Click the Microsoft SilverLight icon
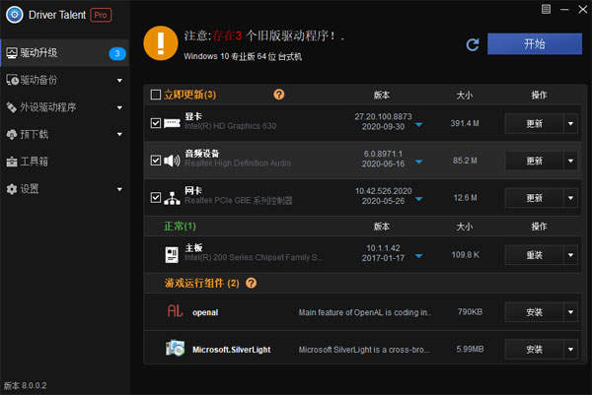592x395 pixels. click(176, 349)
